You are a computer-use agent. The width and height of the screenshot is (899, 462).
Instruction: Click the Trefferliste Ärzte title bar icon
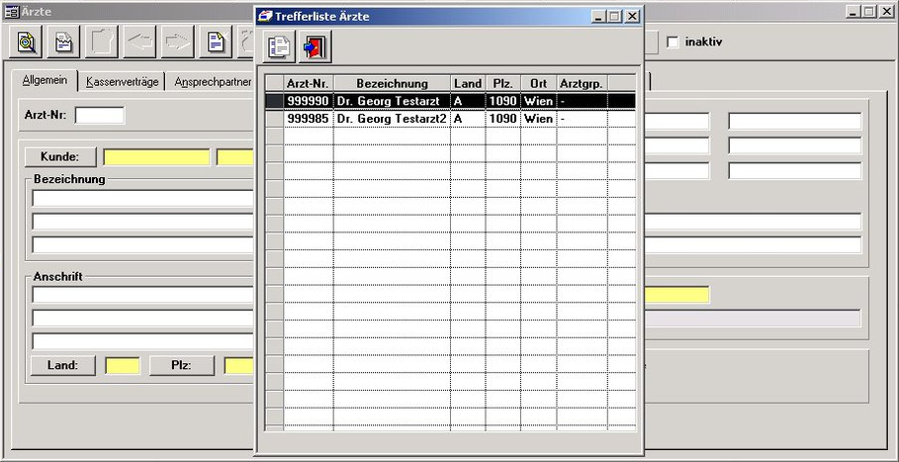265,16
